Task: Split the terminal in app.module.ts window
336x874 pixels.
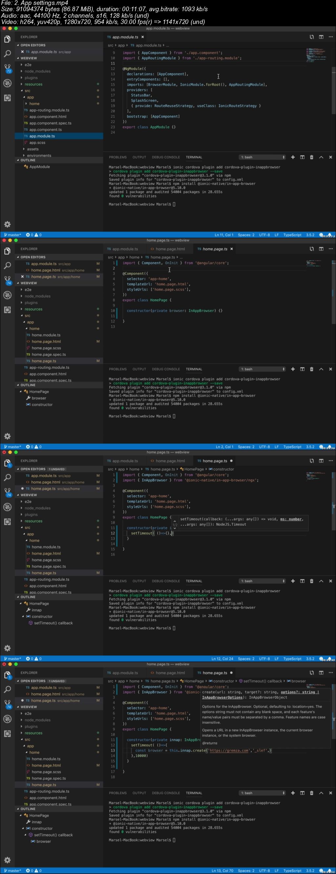Action: click(x=302, y=157)
